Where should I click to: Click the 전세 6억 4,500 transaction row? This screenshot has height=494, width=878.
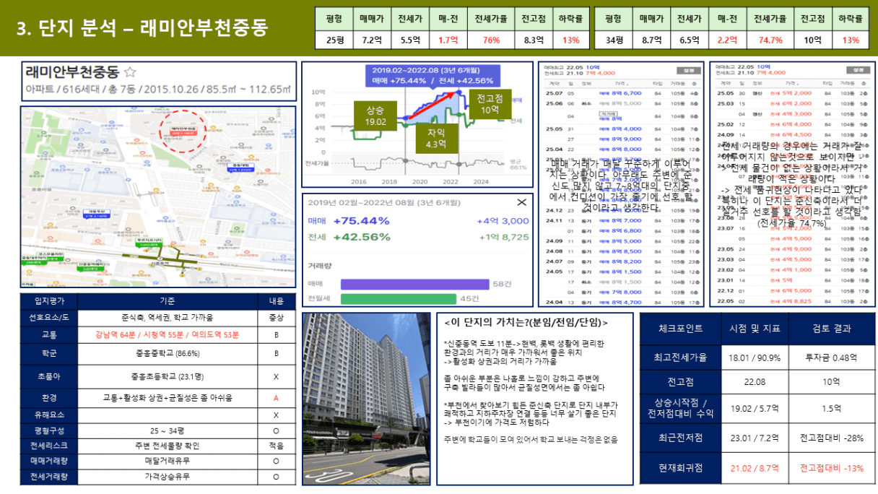[793, 134]
